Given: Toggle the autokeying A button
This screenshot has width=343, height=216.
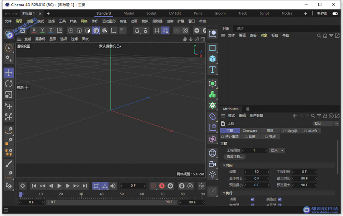Looking at the screenshot, I should [x=162, y=186].
